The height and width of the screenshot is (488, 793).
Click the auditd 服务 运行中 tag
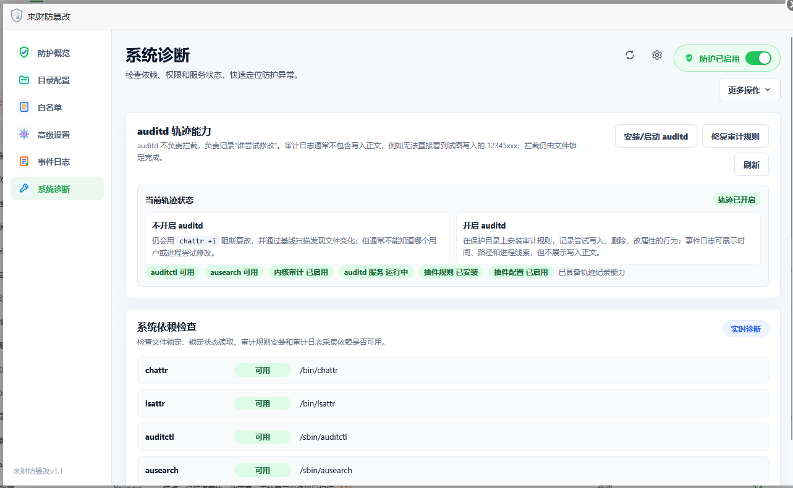376,272
